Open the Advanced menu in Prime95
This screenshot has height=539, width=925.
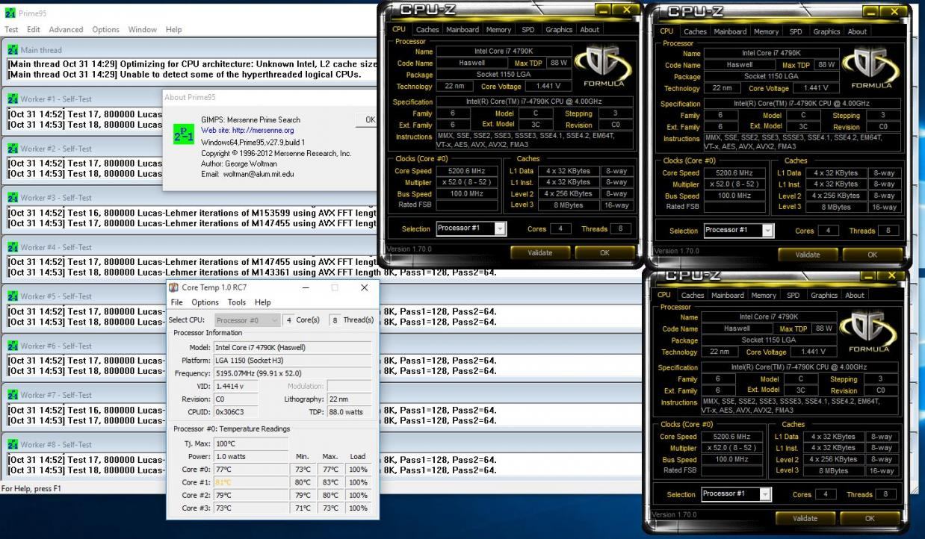(66, 30)
